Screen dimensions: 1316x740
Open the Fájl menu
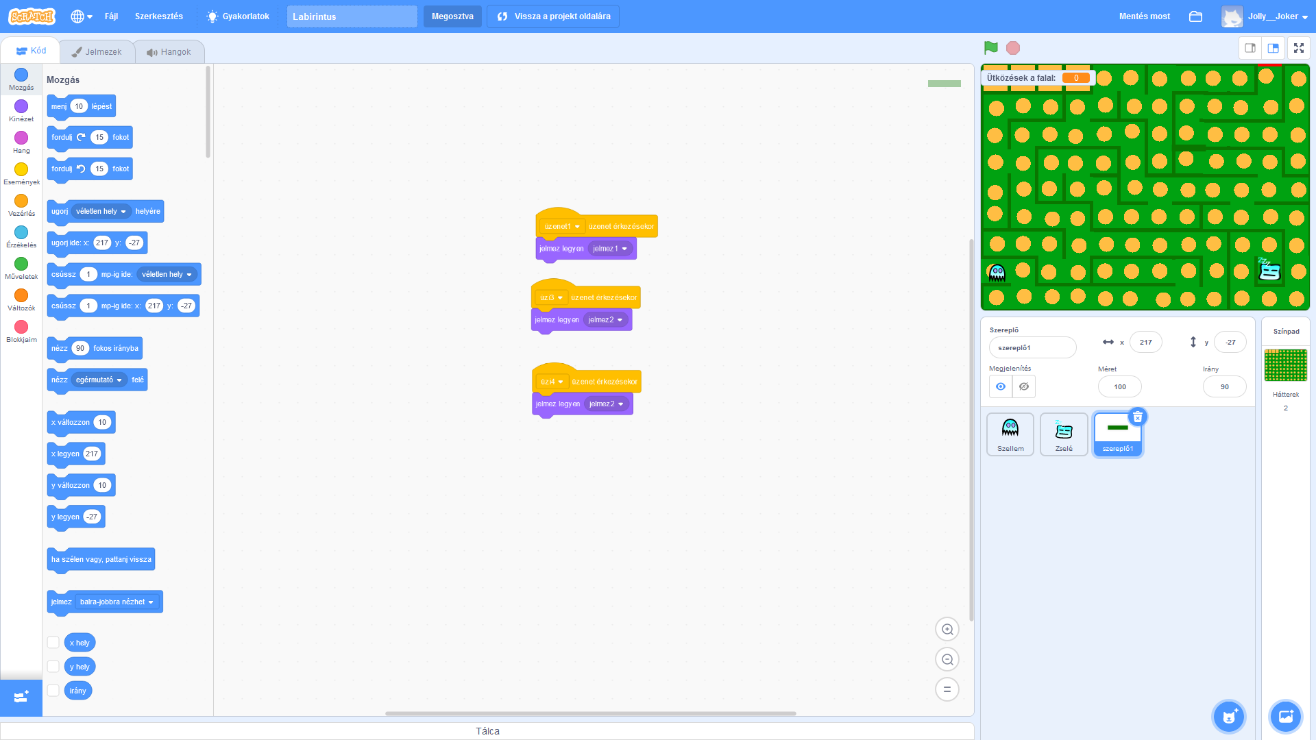tap(111, 16)
